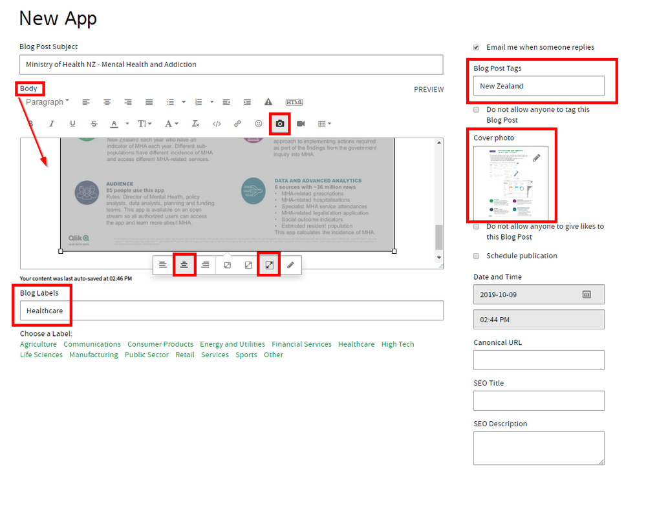This screenshot has width=646, height=507.
Task: Set image to large size
Action: point(269,265)
